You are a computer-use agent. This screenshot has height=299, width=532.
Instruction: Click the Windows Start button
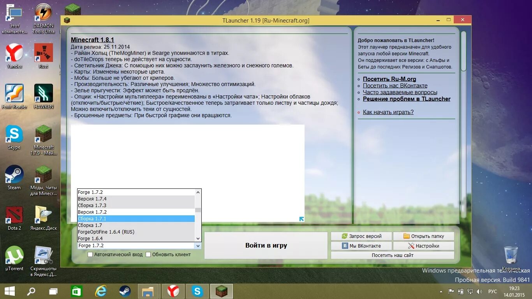(x=9, y=291)
